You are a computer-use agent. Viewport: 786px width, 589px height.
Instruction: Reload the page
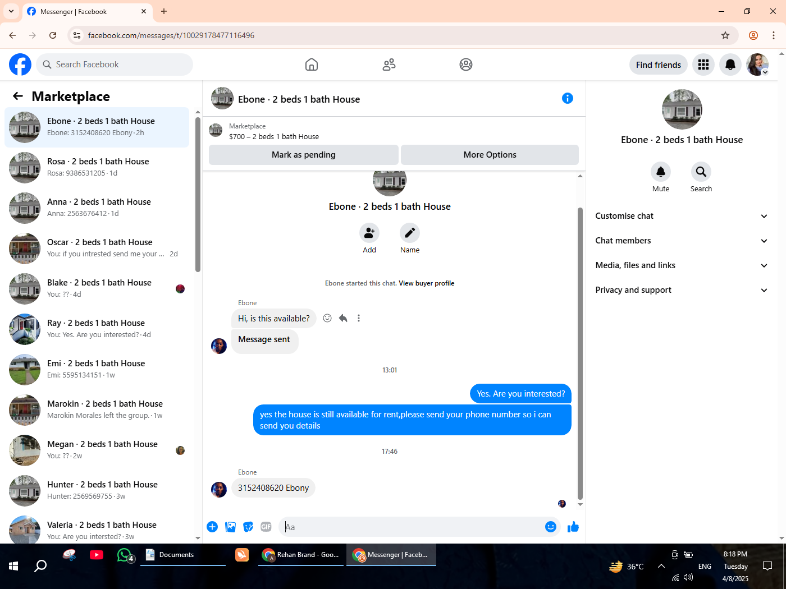point(53,35)
